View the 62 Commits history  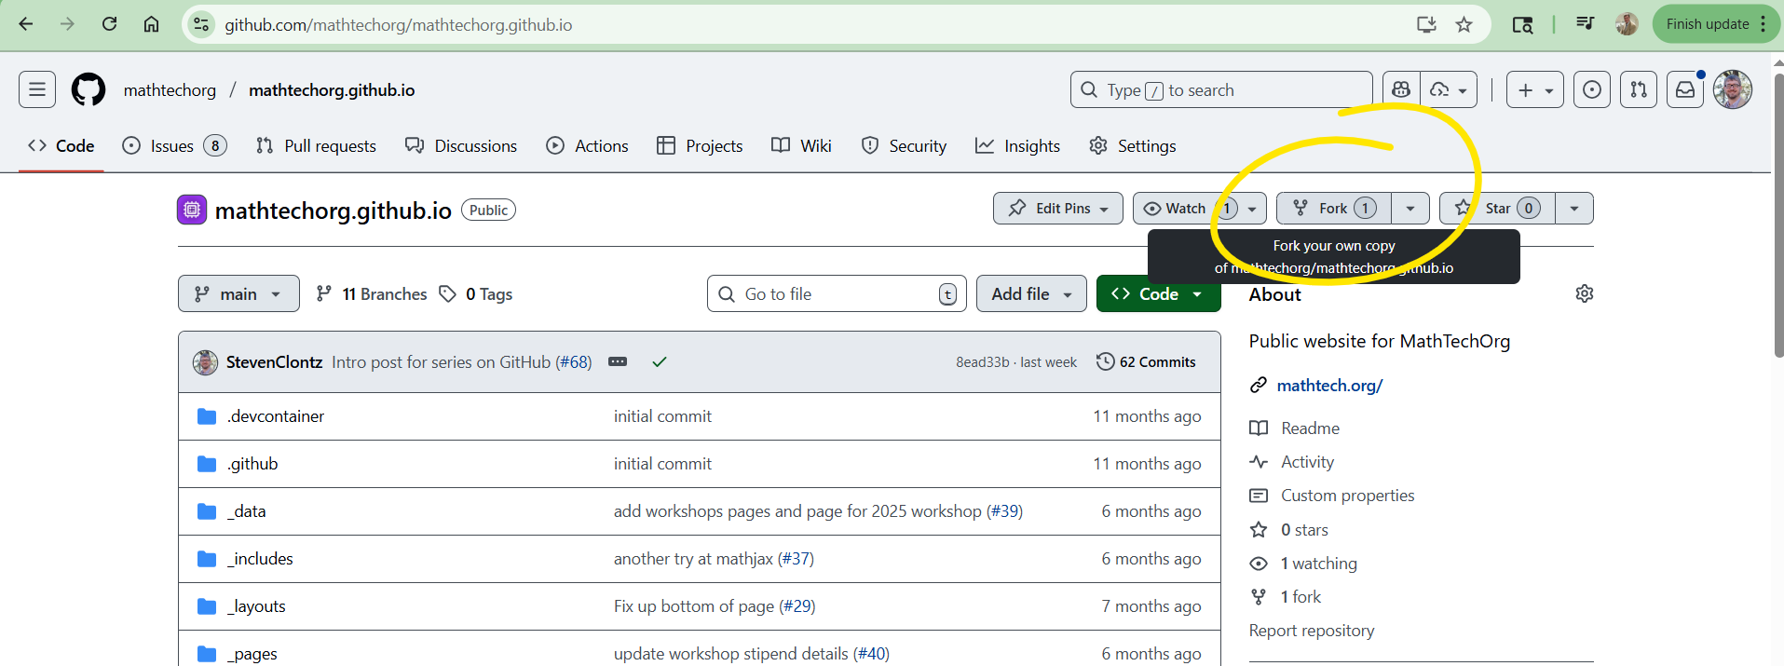pyautogui.click(x=1146, y=362)
